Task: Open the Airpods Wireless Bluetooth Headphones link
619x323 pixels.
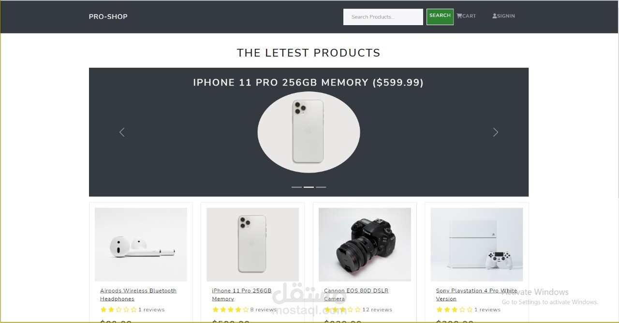Action: pyautogui.click(x=138, y=294)
